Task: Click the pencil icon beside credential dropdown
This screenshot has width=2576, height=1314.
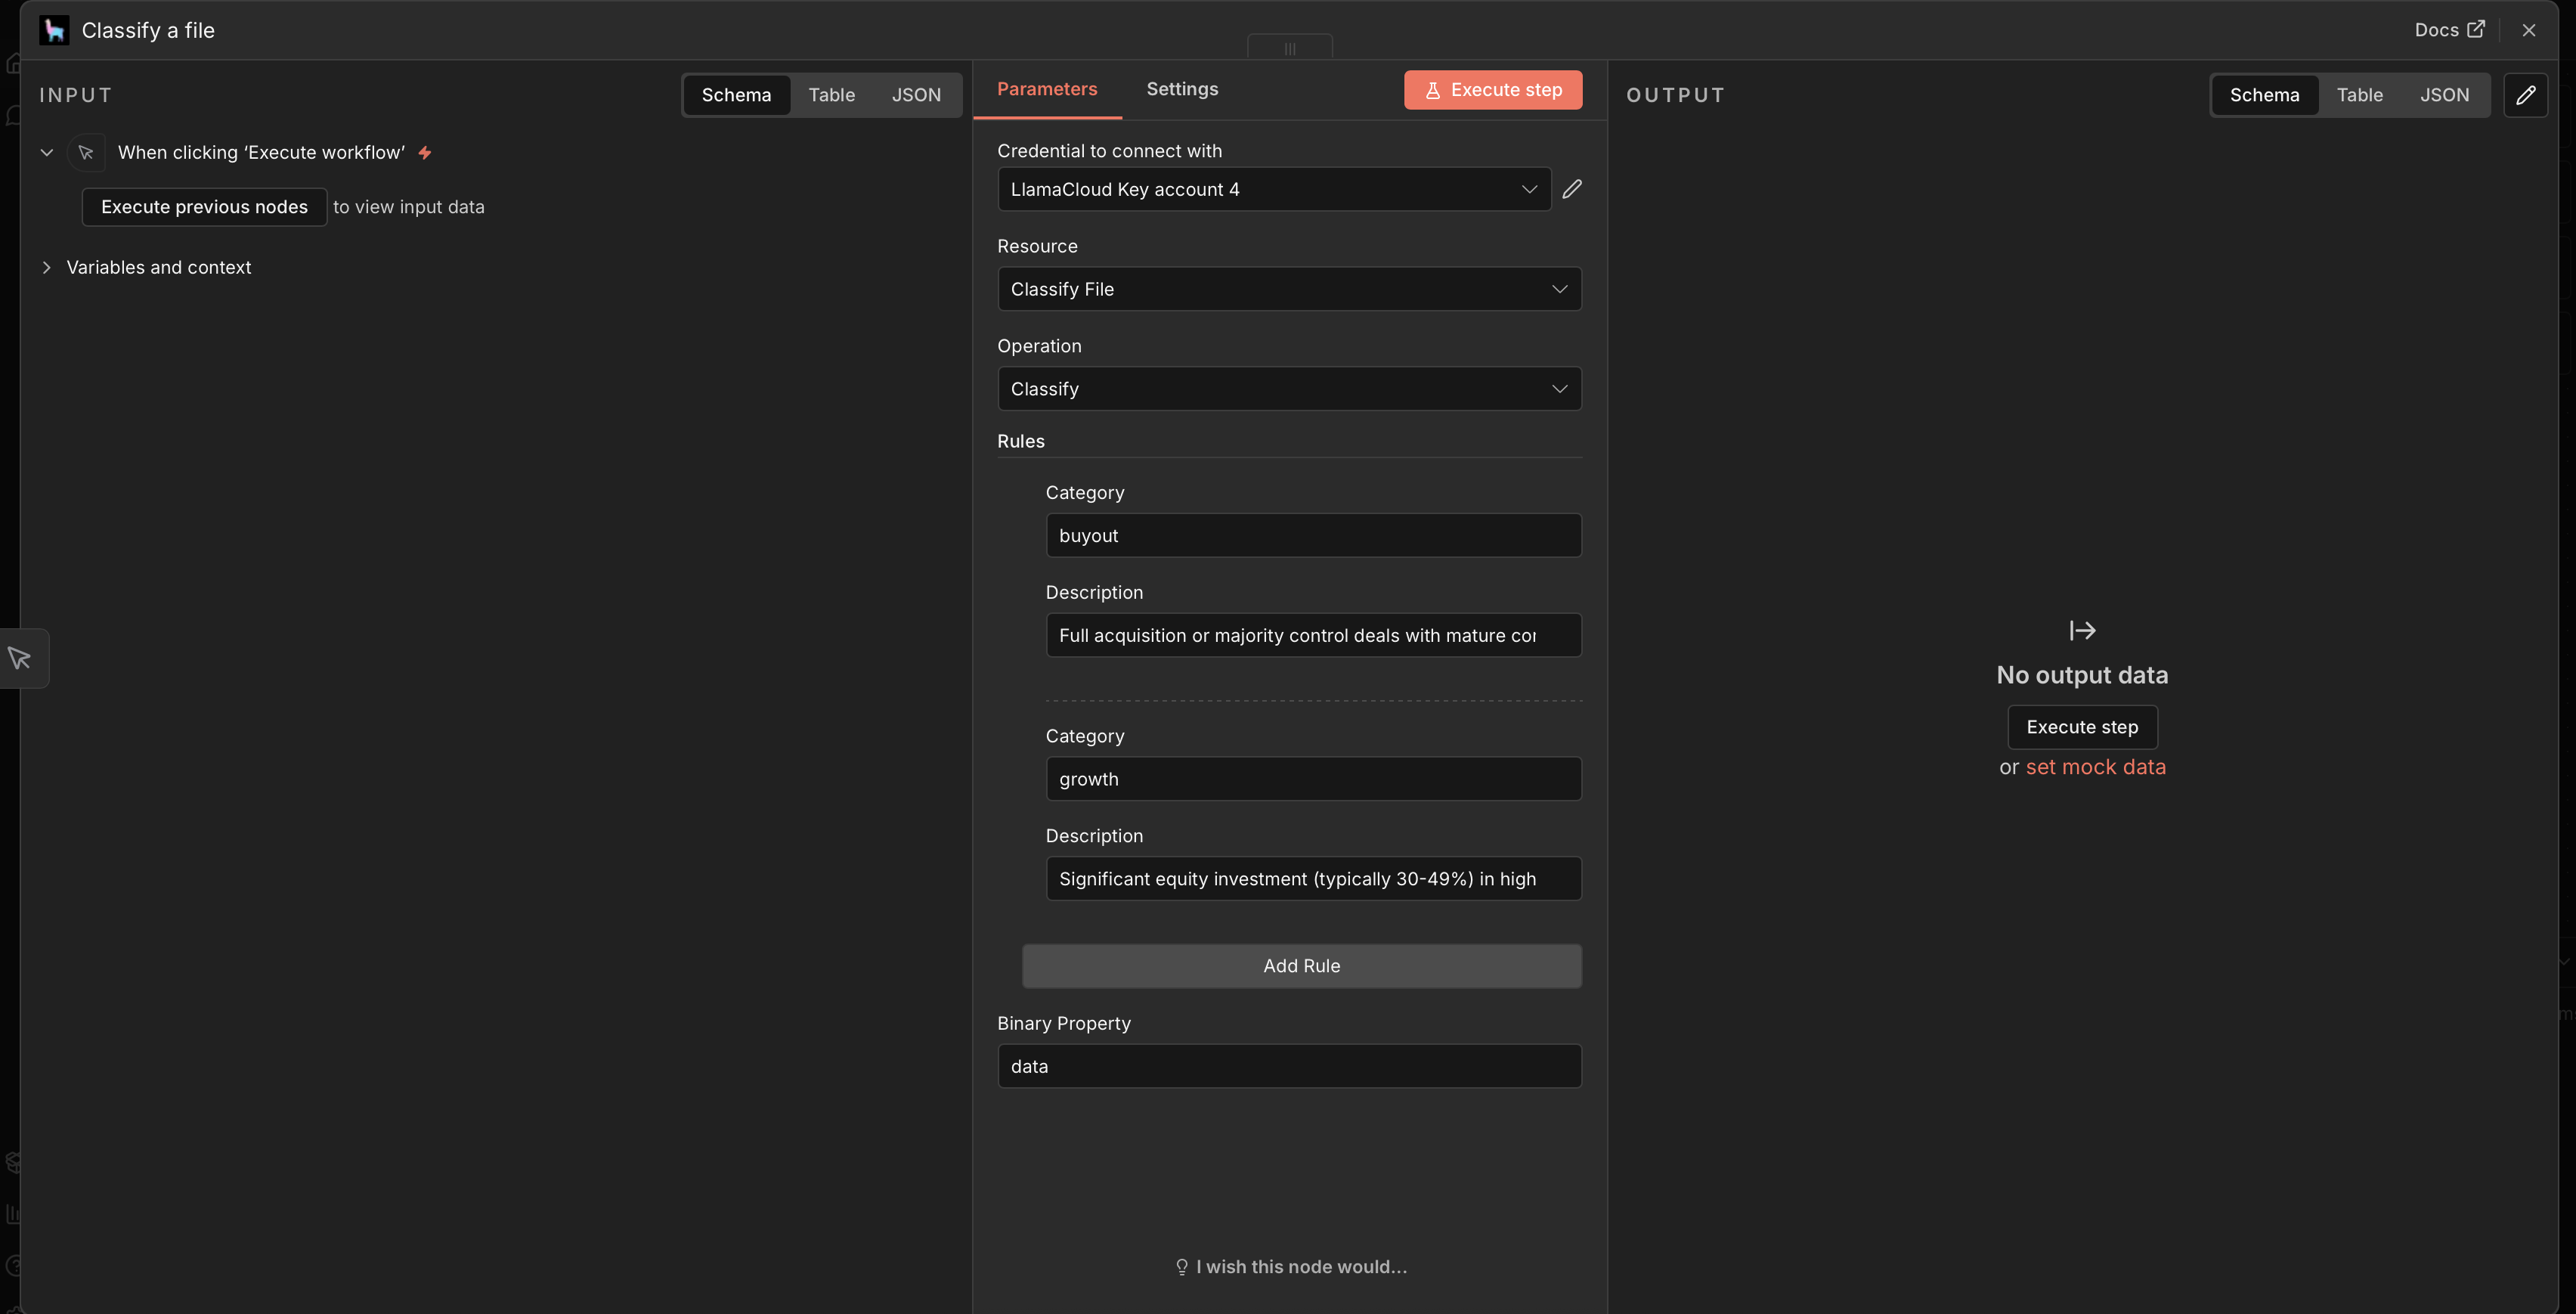Action: (1572, 189)
